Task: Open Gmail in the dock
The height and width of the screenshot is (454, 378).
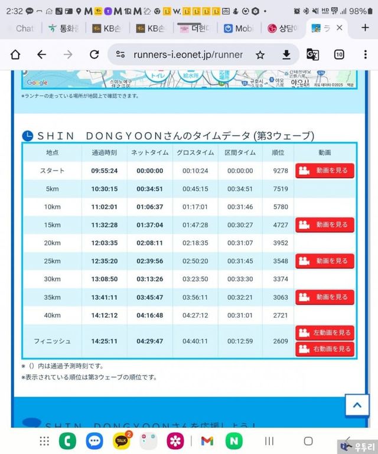Action: (207, 441)
